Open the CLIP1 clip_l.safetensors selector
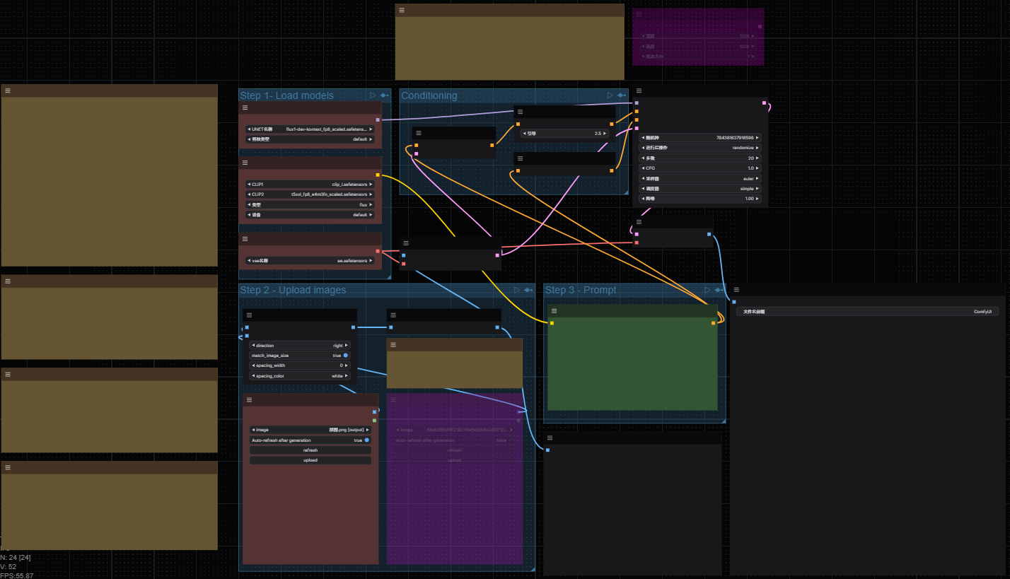Screen dimensions: 1010x579 tap(310, 184)
